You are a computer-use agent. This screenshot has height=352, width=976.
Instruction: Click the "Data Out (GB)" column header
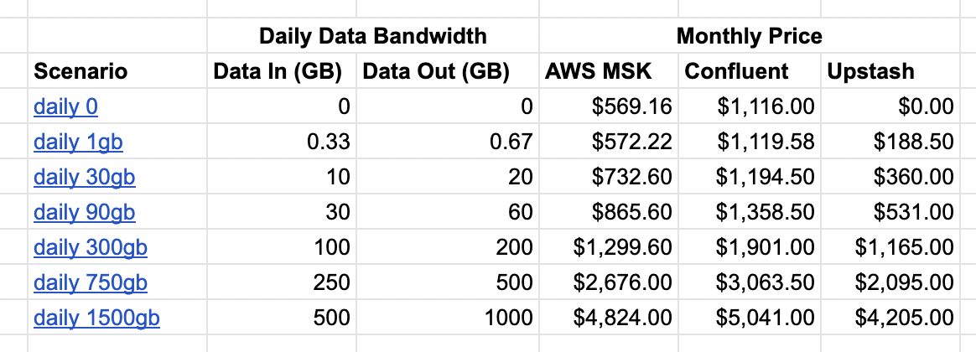point(436,71)
